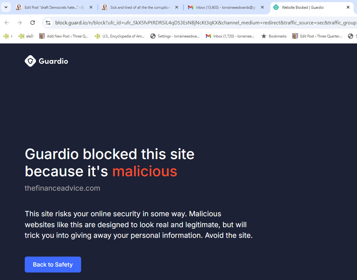Open the tab search dropdown arrow
The height and width of the screenshot is (280, 357).
(6, 7)
